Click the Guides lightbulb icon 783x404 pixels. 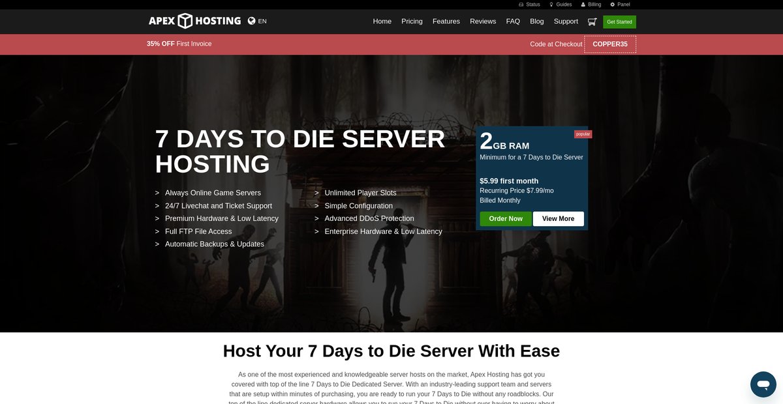pyautogui.click(x=551, y=5)
